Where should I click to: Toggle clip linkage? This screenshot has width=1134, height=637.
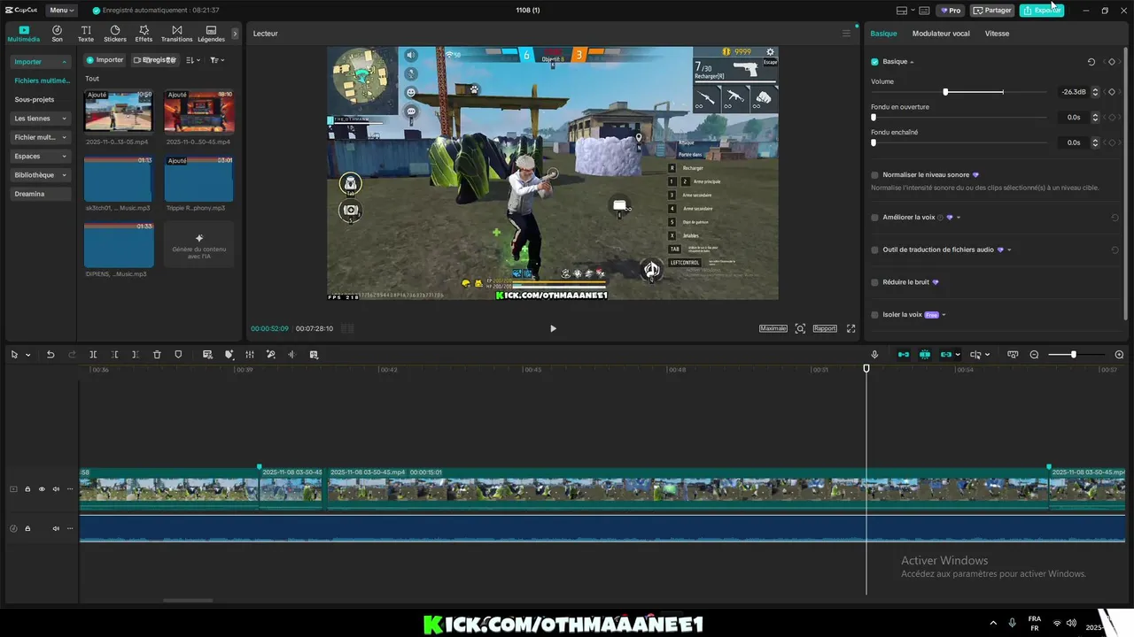tap(945, 355)
